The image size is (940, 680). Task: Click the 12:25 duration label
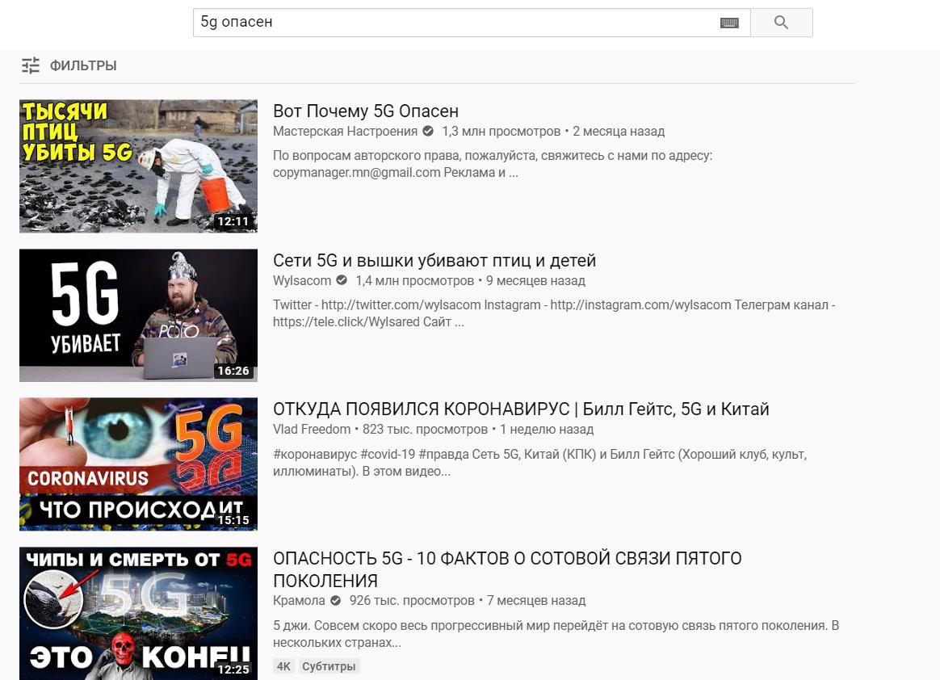233,670
